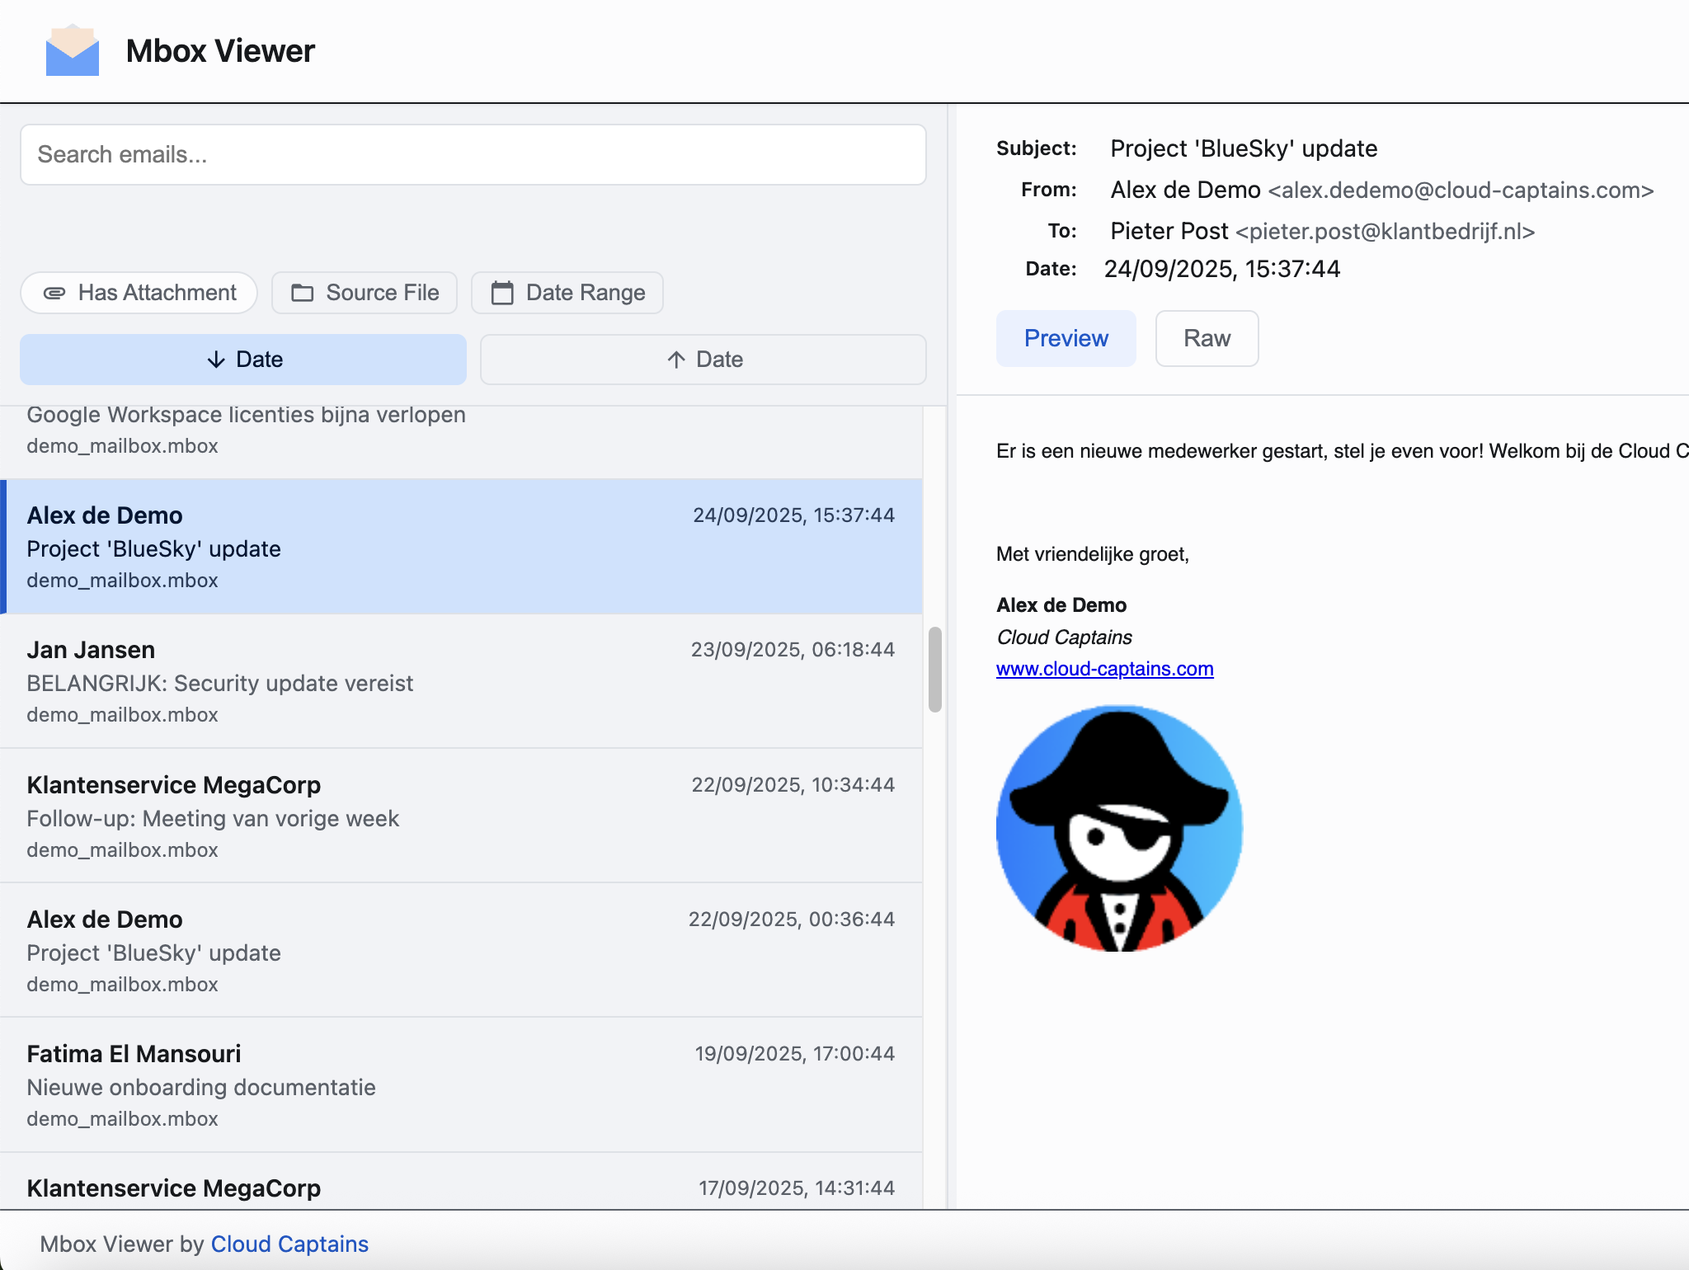Click the paperclip icon in Has Attachment
This screenshot has height=1270, width=1689.
point(54,293)
